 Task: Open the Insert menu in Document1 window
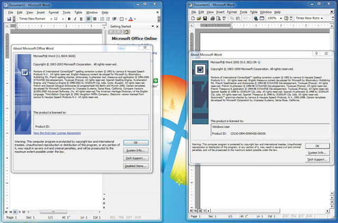coord(220,12)
